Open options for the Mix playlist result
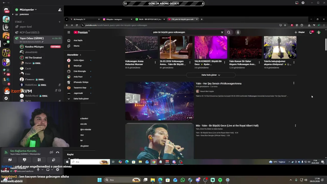 (295, 125)
